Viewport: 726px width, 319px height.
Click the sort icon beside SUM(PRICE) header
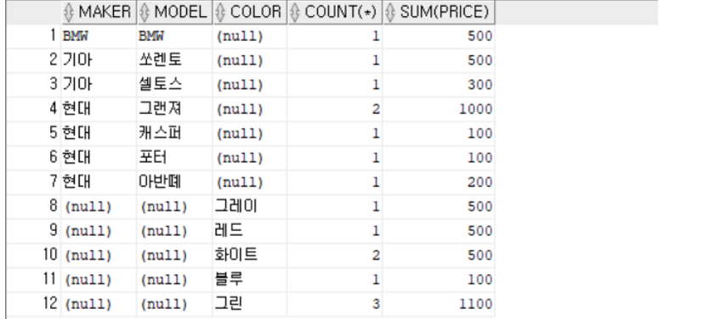(x=391, y=12)
